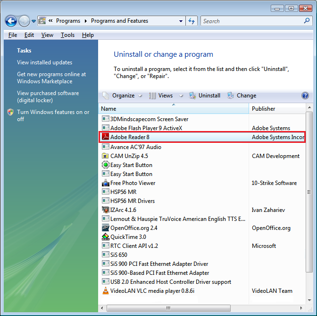
Task: Select the IZArc 4.1.6 icon
Action: (x=105, y=210)
